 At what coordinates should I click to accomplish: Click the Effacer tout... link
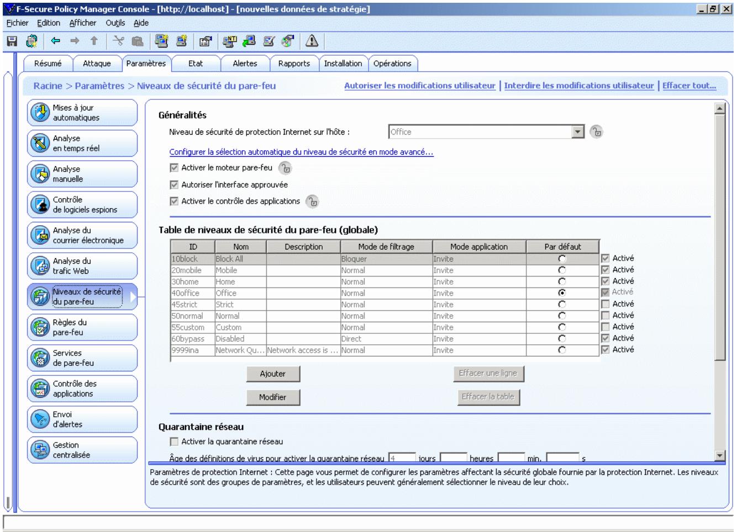689,86
